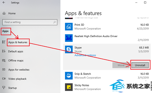152x93 pixels.
Task: Select the Startup icon
Action: (4, 88)
